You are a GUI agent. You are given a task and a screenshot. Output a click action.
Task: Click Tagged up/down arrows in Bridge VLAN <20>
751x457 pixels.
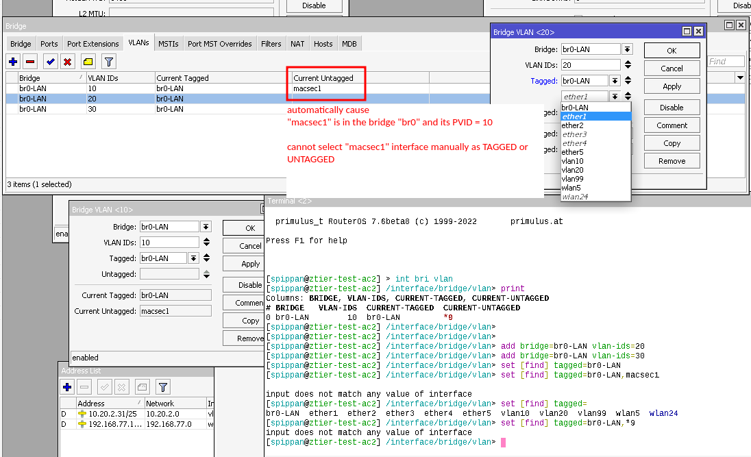pos(628,80)
